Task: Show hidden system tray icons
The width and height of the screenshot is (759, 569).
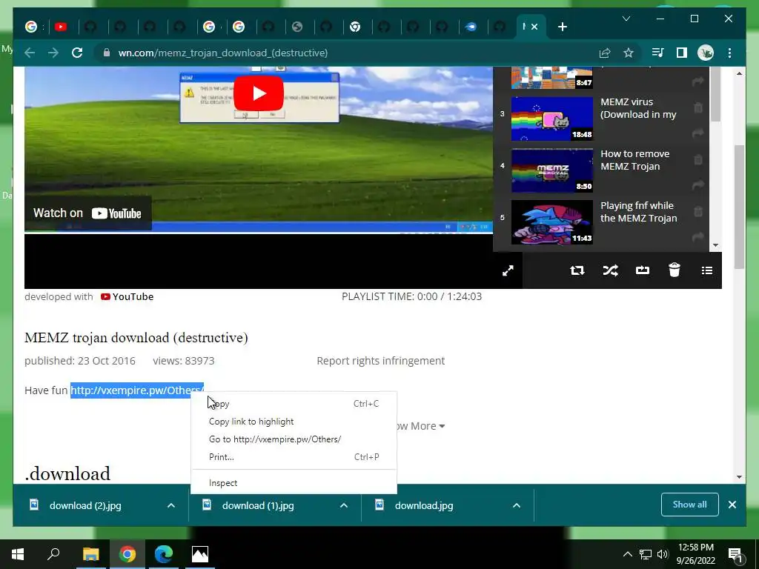Action: pos(627,554)
